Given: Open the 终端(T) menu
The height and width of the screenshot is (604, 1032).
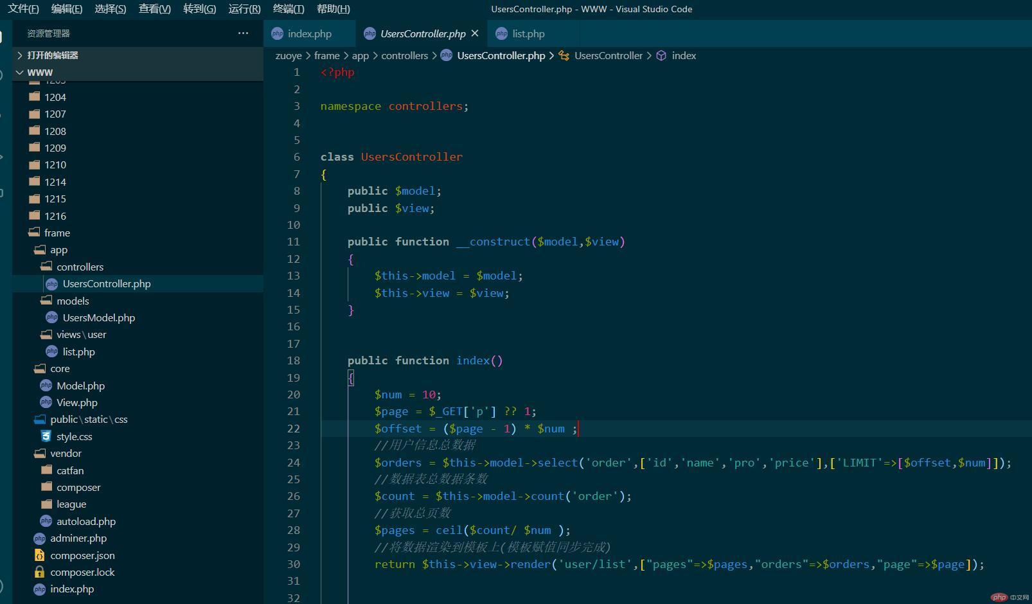Looking at the screenshot, I should tap(289, 9).
